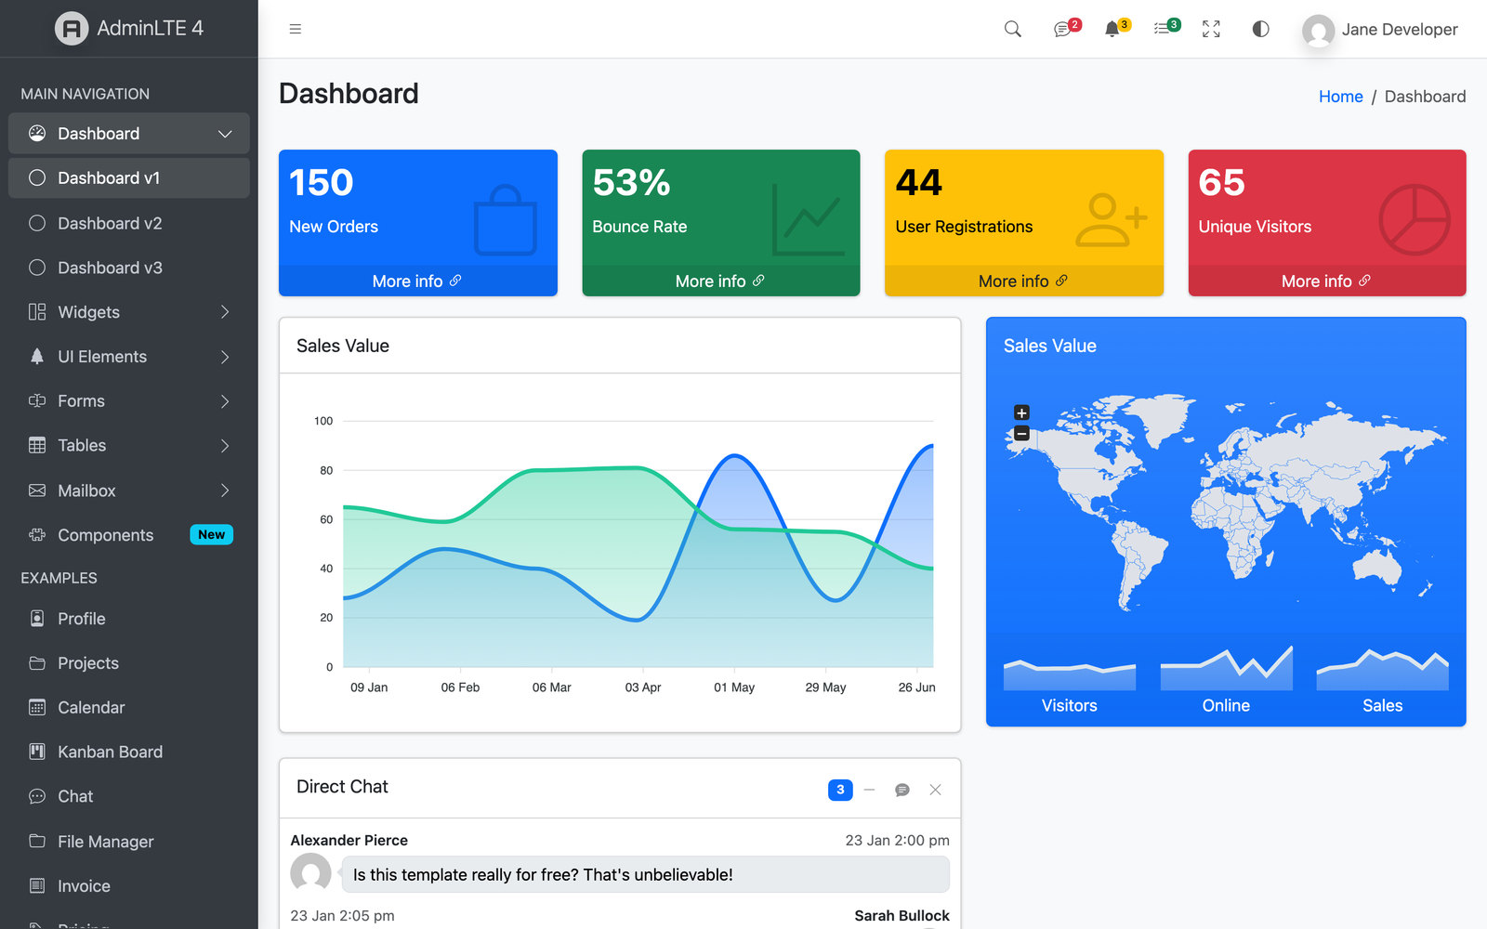This screenshot has height=929, width=1487.
Task: Click the Dashboard breadcrumb text
Action: (x=1425, y=97)
